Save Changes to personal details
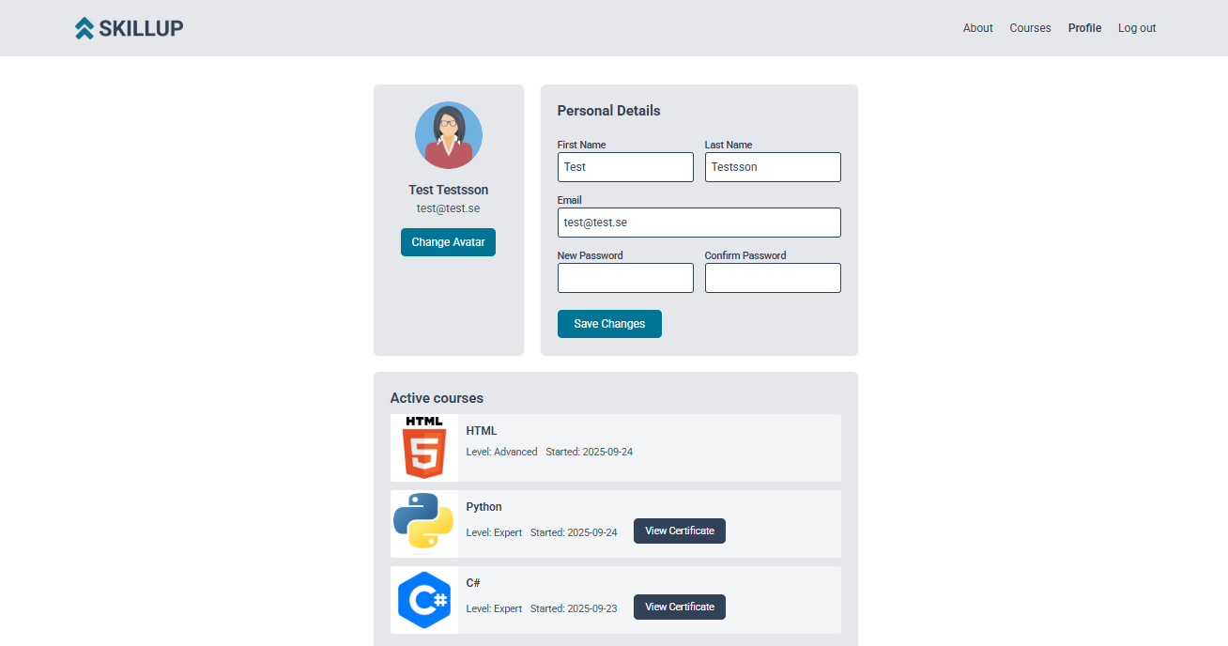 click(609, 324)
